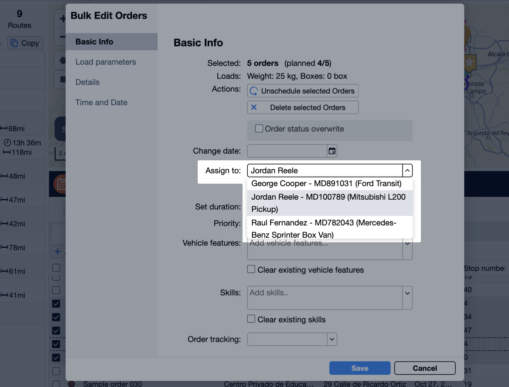Expand the Vehicle features dropdown
509x387 pixels.
point(407,243)
